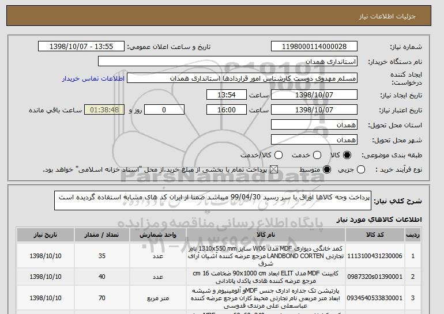Click quantity 35 in row 1

(x=102, y=256)
